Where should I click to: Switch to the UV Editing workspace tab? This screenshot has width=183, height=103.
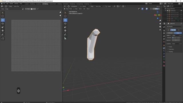point(45,4)
